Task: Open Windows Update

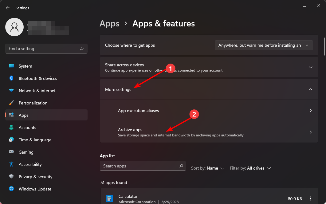Action: (x=35, y=189)
